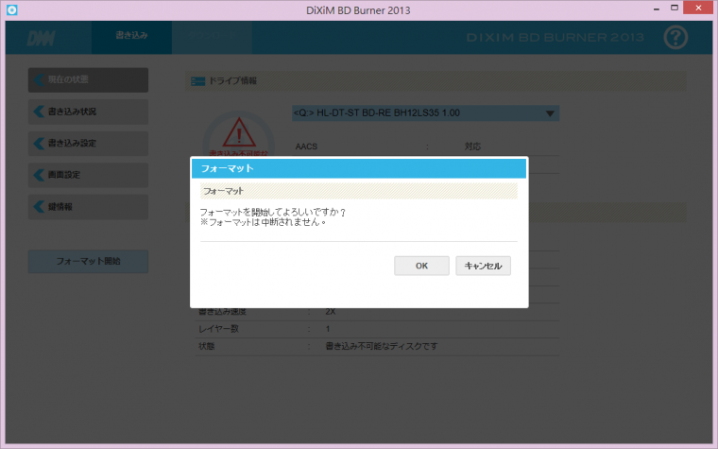Close the DiXiM BD Burner window

tap(698, 8)
